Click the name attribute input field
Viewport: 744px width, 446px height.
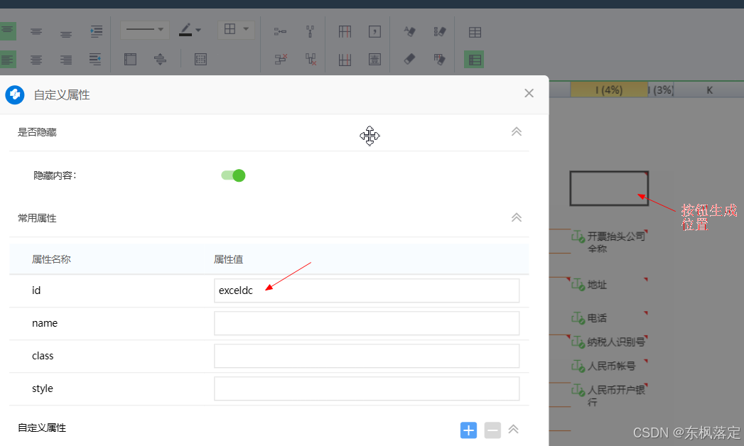(x=367, y=323)
